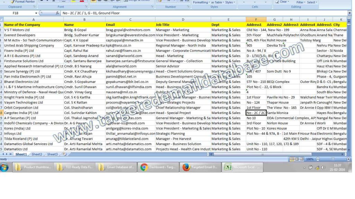The height and width of the screenshot is (199, 355).
Task: Open the Sort & Filter dropdown
Action: click(301, 2)
